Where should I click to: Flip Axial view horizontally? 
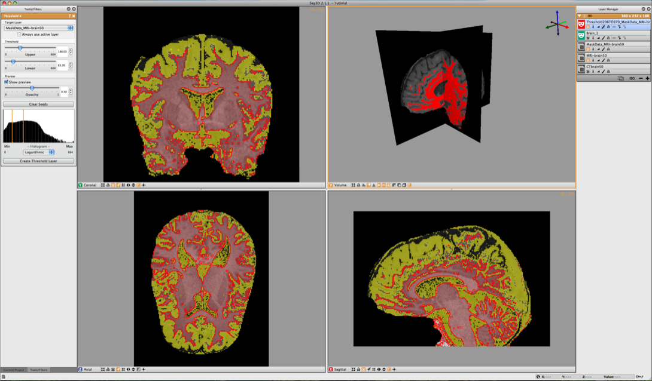128,370
